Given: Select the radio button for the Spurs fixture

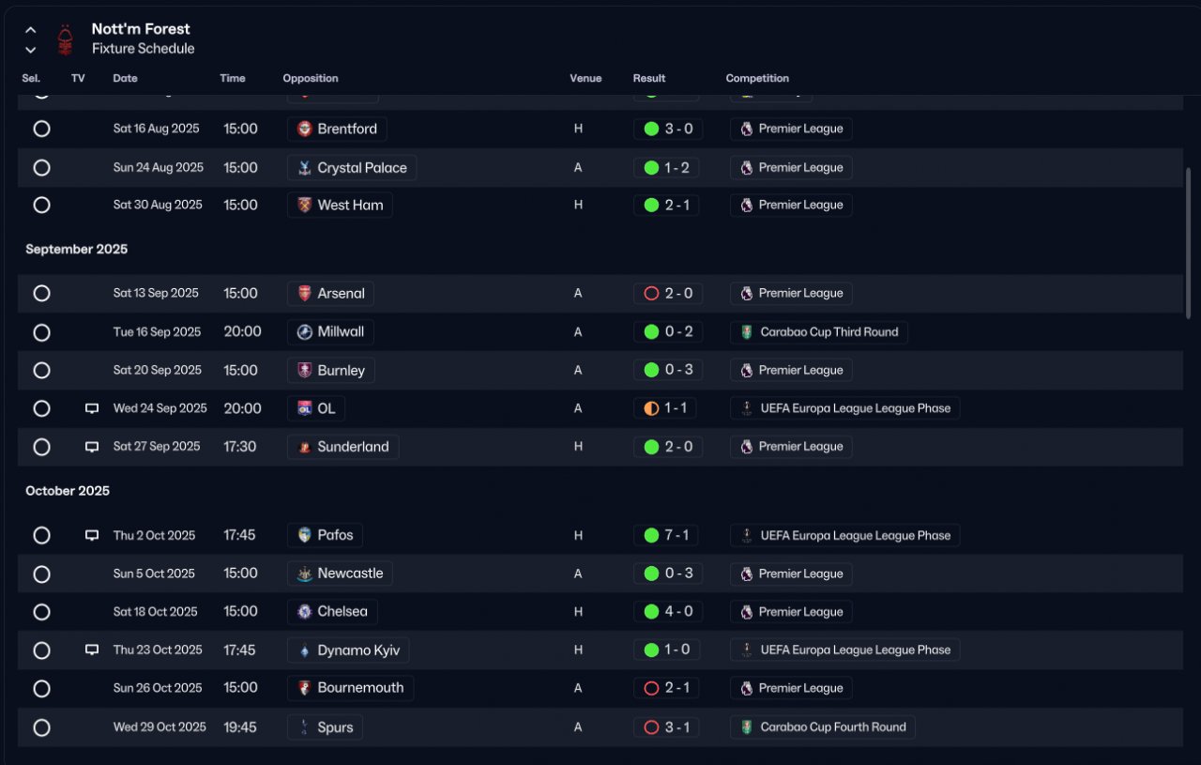Looking at the screenshot, I should coord(41,727).
